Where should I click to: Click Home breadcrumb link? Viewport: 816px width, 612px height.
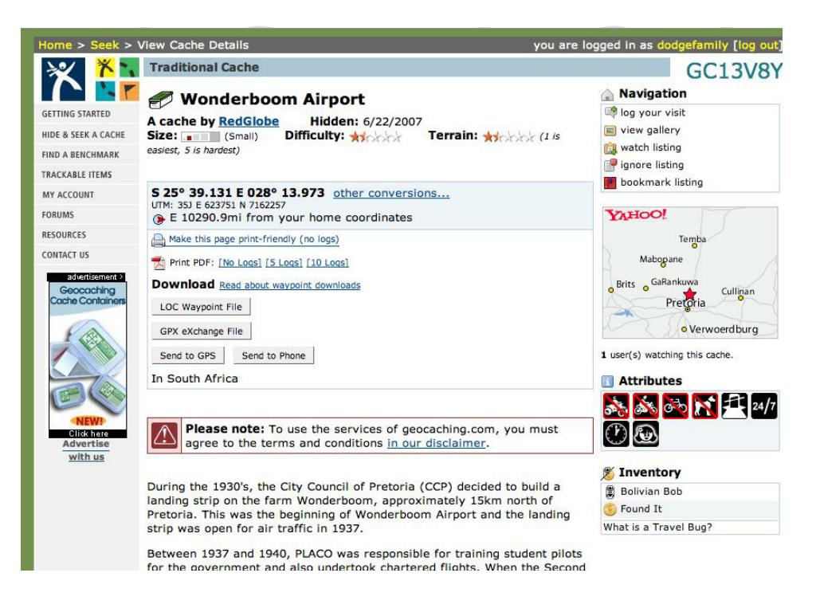55,45
